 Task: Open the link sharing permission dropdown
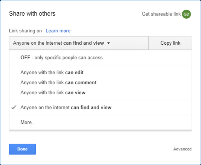(x=79, y=43)
